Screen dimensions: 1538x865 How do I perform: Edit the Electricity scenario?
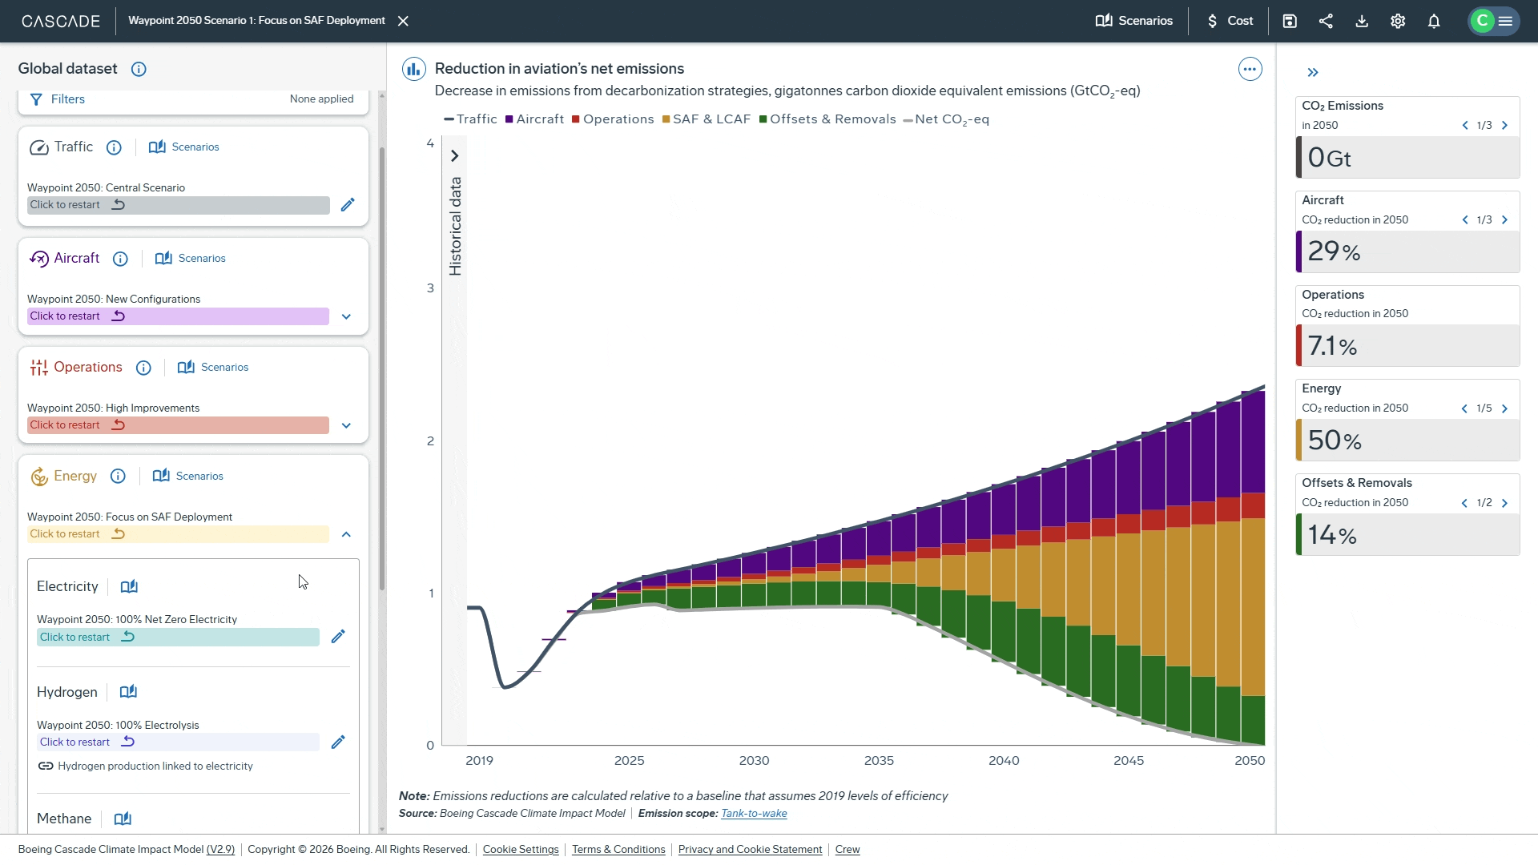338,637
